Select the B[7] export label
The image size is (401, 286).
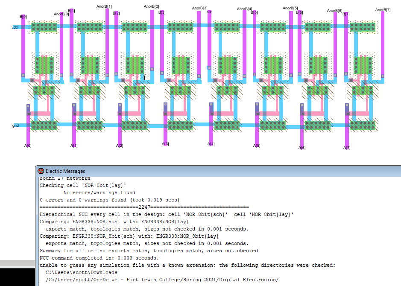(346, 14)
